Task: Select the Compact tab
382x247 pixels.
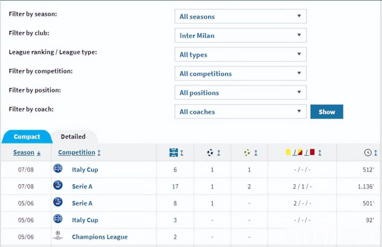Action: [27, 137]
